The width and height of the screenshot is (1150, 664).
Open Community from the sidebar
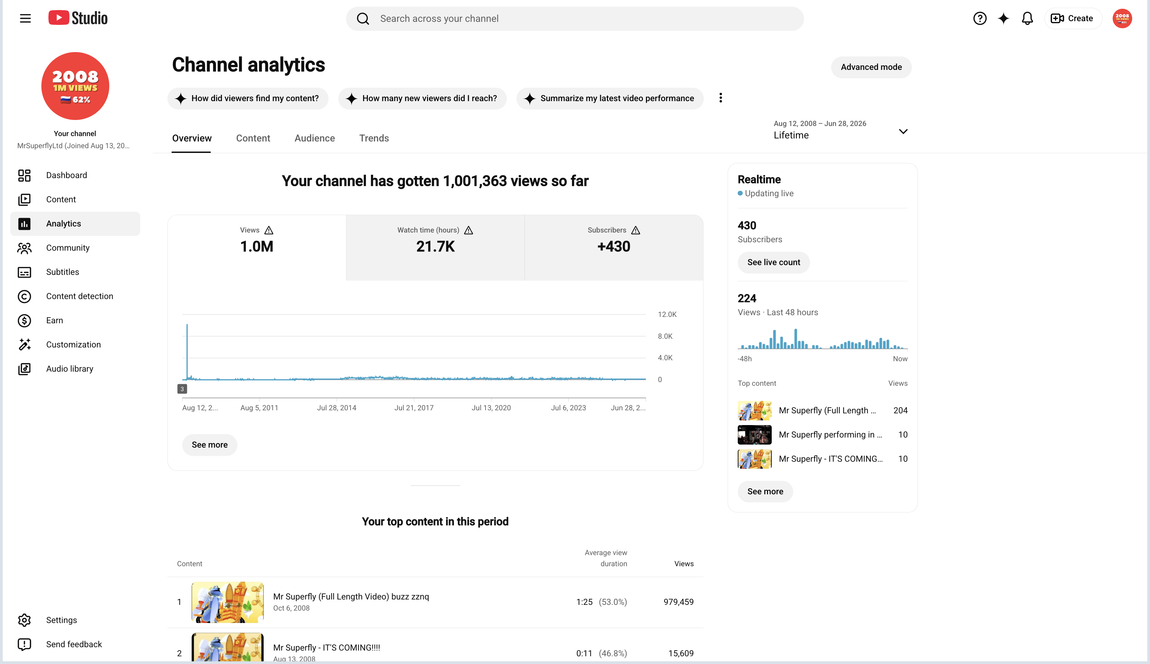pyautogui.click(x=75, y=248)
